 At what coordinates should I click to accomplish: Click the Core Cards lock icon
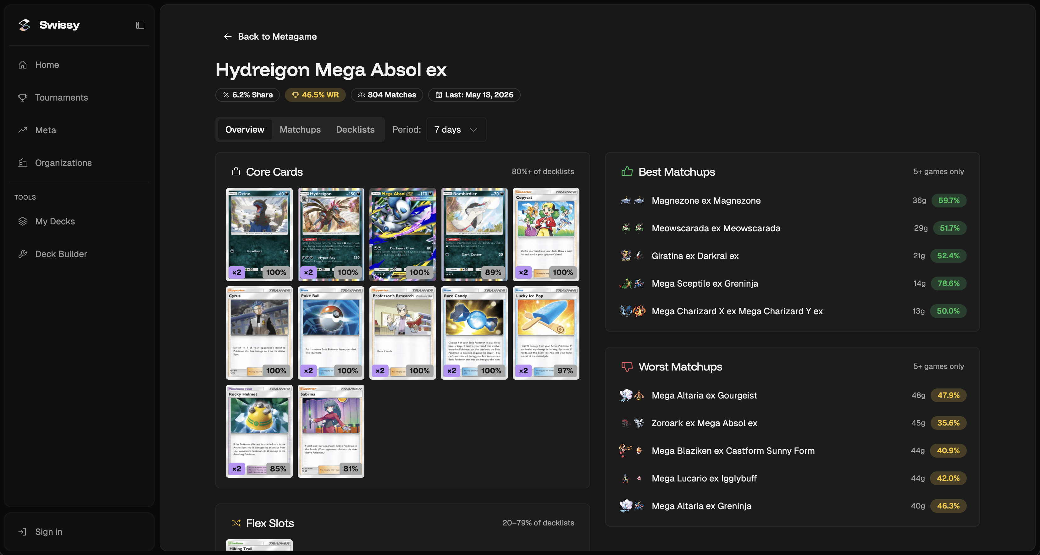point(236,171)
